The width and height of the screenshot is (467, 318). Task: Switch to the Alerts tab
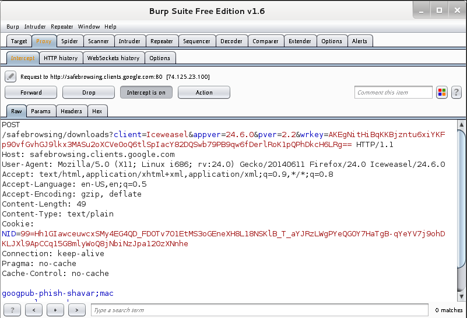[x=360, y=41]
